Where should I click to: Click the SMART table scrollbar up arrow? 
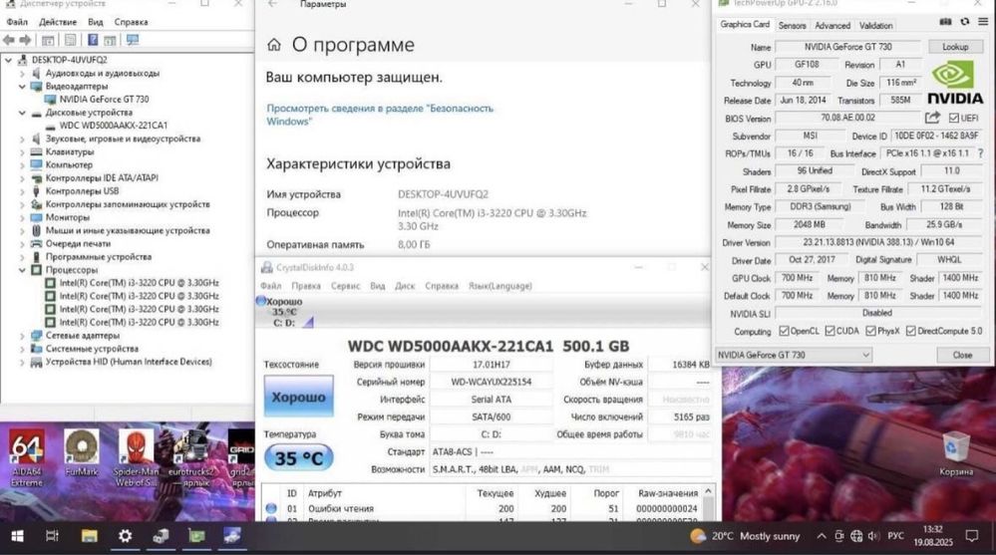click(x=708, y=491)
